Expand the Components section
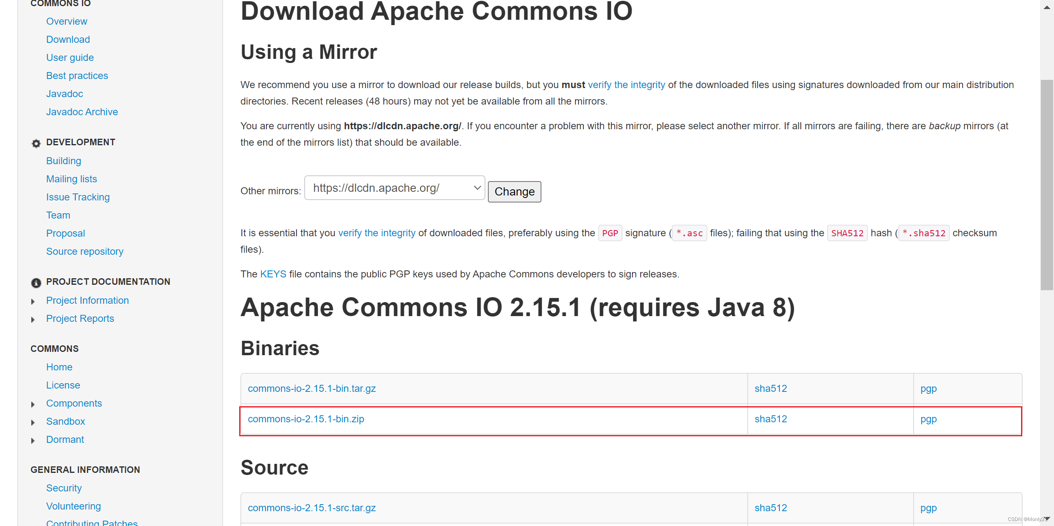 [x=33, y=404]
